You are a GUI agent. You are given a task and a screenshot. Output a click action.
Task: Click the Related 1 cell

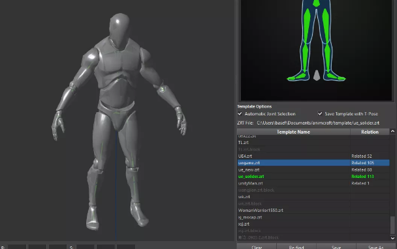(x=370, y=183)
